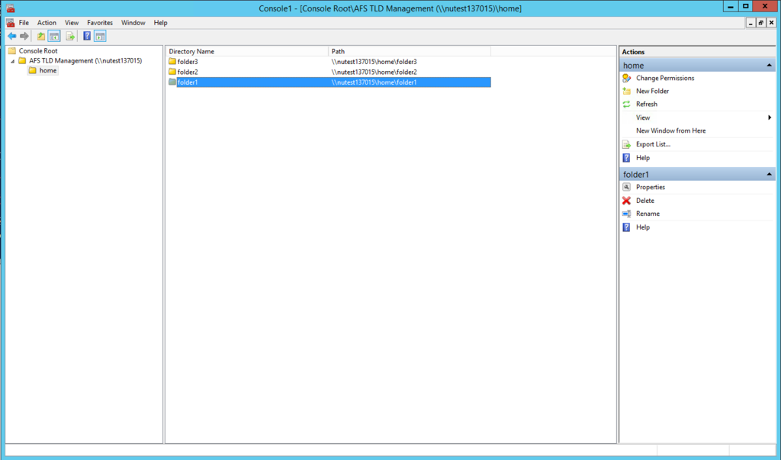The height and width of the screenshot is (460, 781).
Task: Click the Properties icon for folder1
Action: [627, 187]
